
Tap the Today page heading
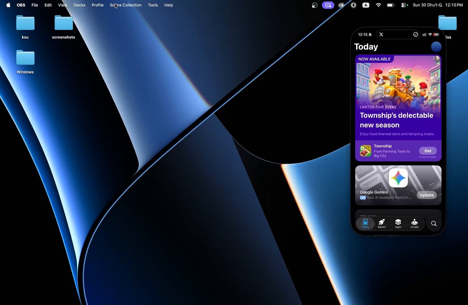(366, 47)
